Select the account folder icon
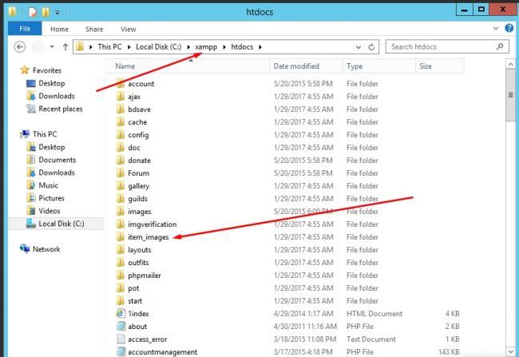This screenshot has width=519, height=357. (x=121, y=83)
